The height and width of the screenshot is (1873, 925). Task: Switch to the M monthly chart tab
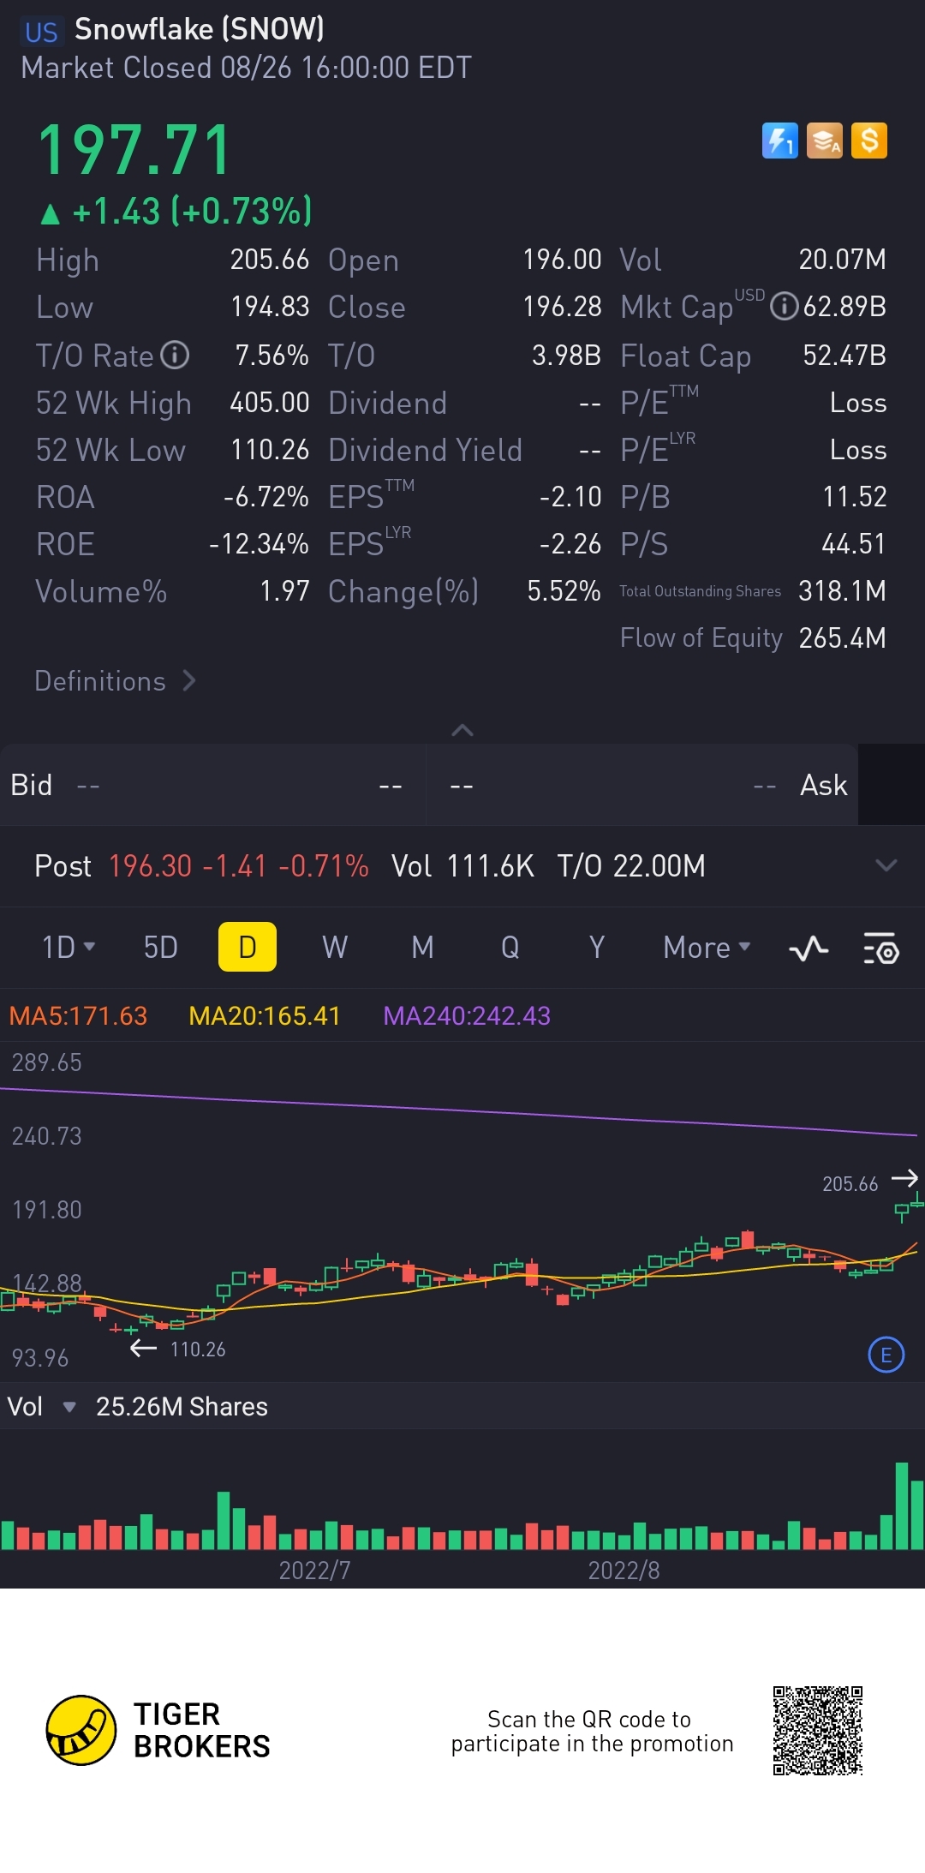tap(422, 947)
